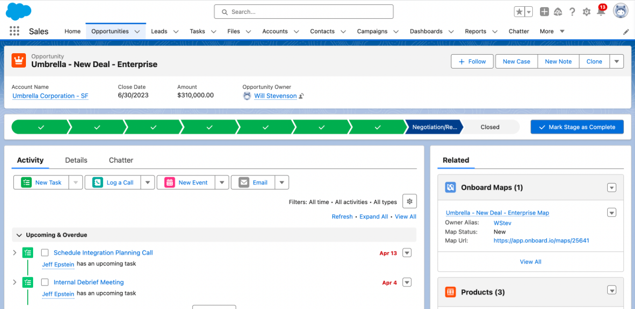Expand the Schedule Integration Planning Call details
Image resolution: width=635 pixels, height=309 pixels.
tap(15, 252)
